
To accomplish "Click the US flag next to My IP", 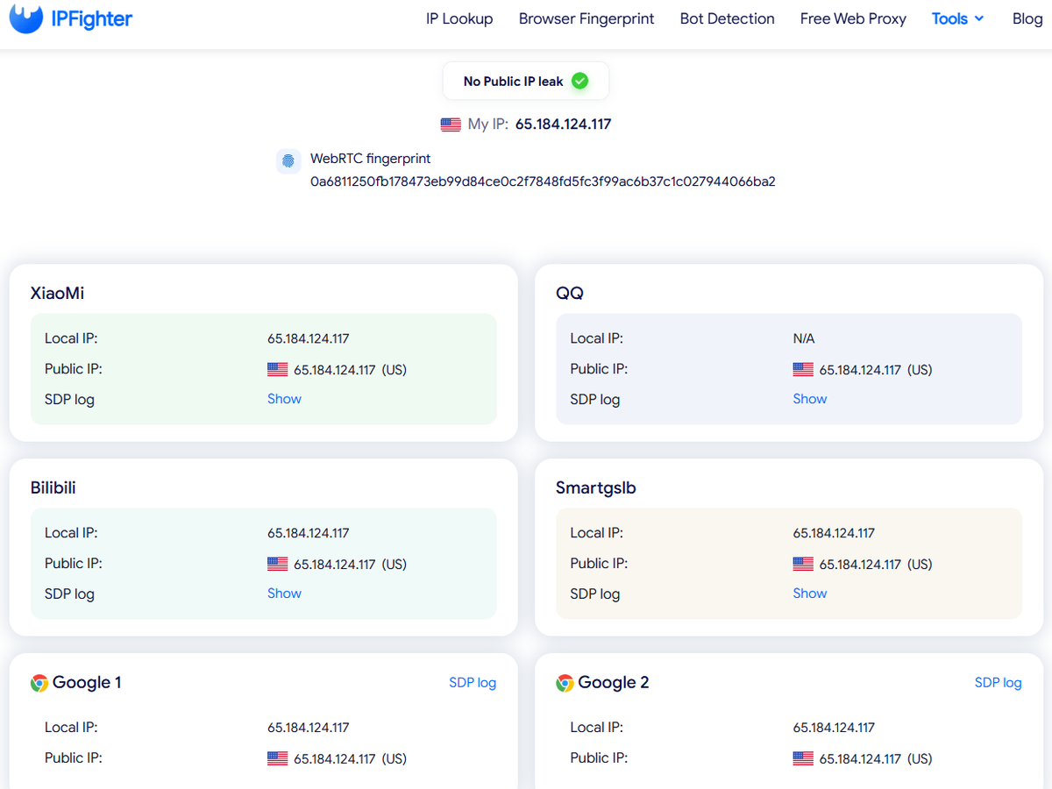I will point(451,124).
